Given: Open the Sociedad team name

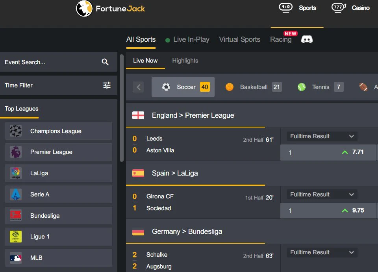Looking at the screenshot, I should [159, 208].
